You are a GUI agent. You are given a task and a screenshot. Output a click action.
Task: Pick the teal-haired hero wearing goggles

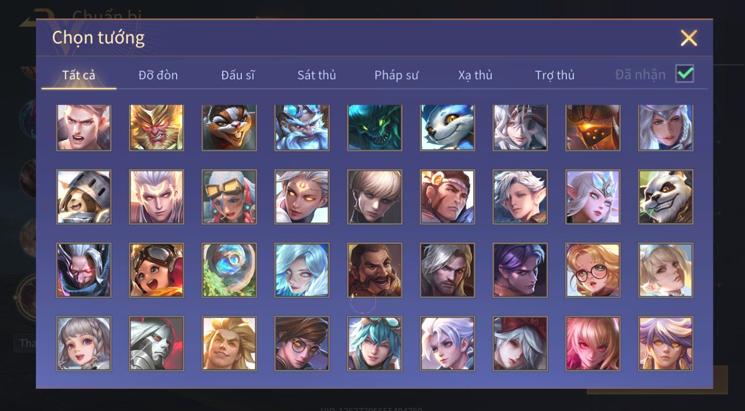coord(374,343)
